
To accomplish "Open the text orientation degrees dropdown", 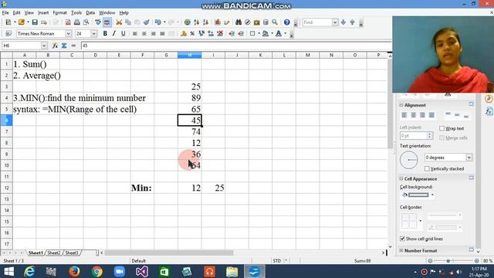I will coord(469,158).
